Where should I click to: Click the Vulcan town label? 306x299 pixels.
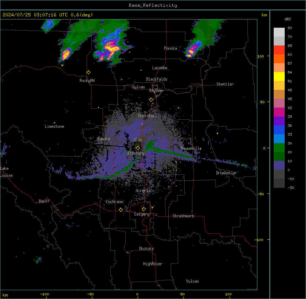pos(193,281)
